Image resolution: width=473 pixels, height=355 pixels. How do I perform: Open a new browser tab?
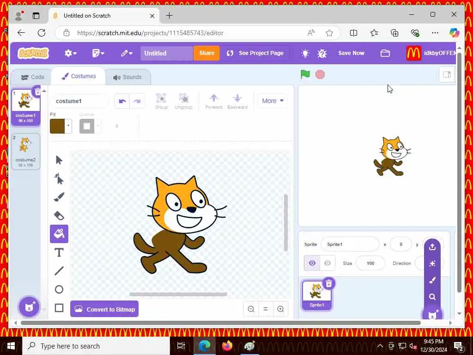coord(170,16)
